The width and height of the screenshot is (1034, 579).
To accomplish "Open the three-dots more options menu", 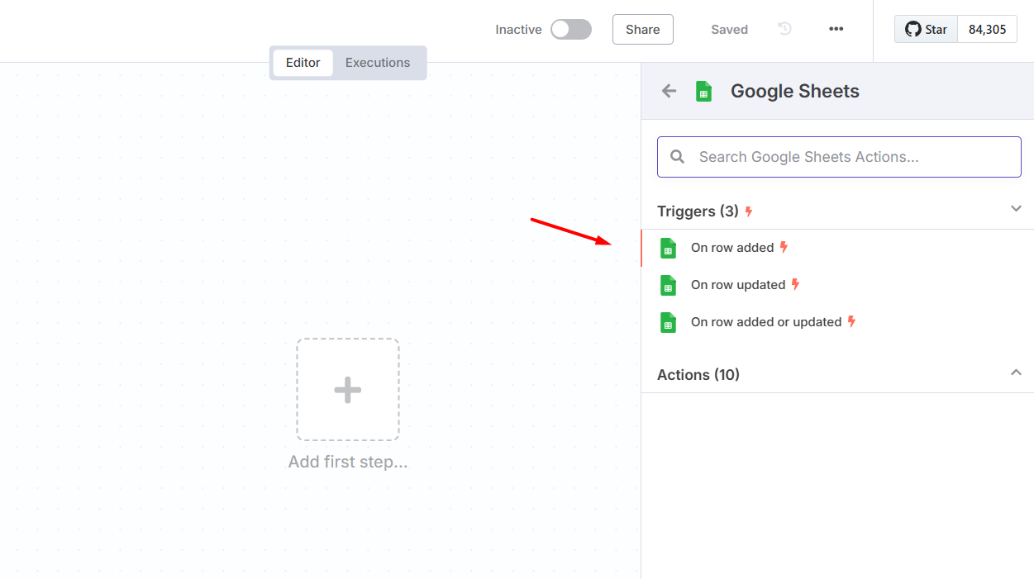I will pyautogui.click(x=836, y=29).
